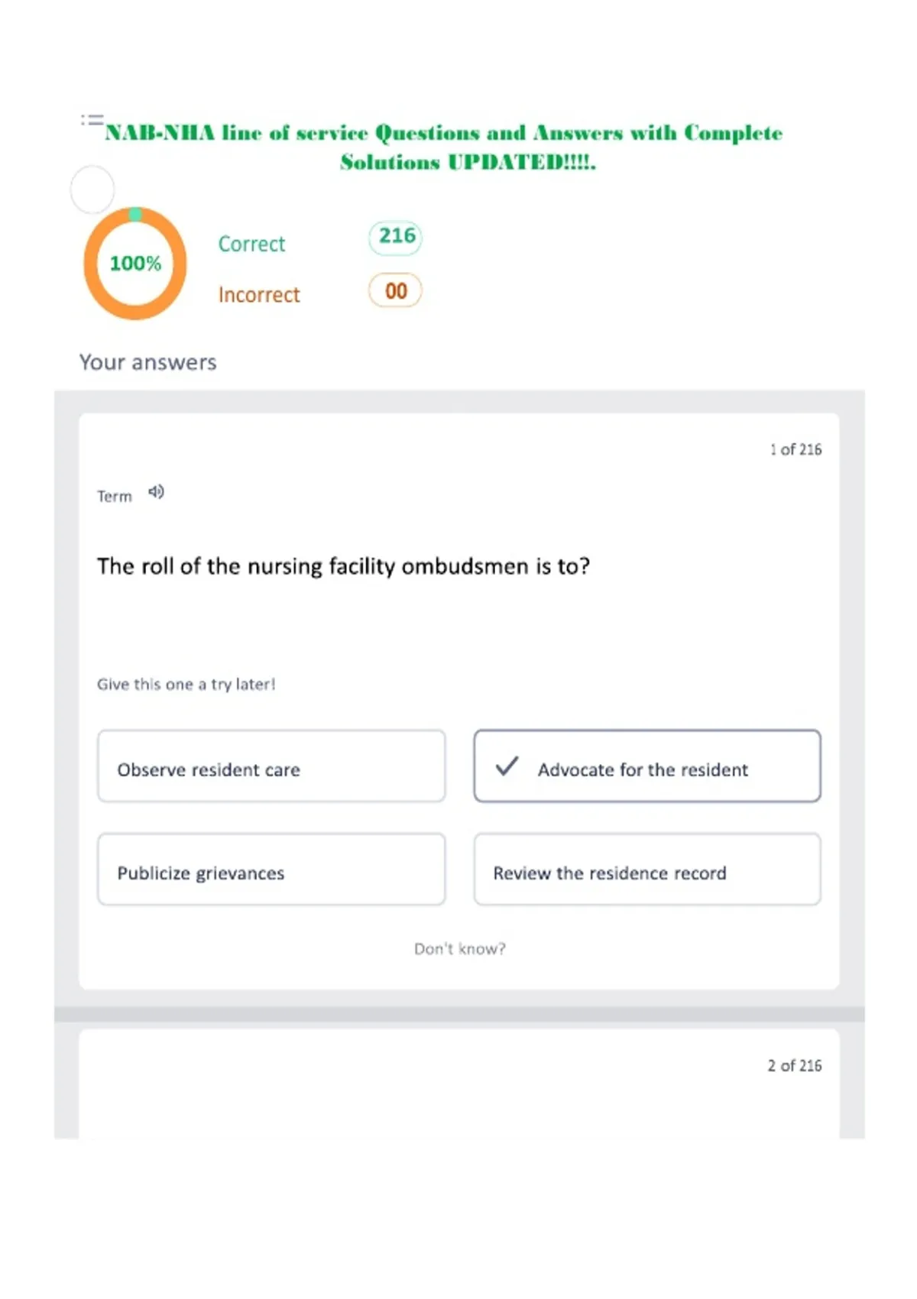Click the checkmark icon on Advocate answer
The height and width of the screenshot is (1299, 917).
(x=507, y=766)
